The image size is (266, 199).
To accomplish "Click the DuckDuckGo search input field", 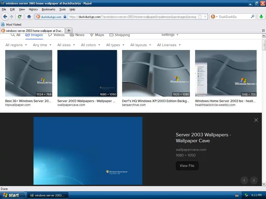I will pos(234,17).
